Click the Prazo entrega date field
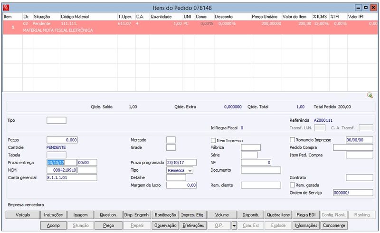The height and width of the screenshot is (233, 380). (62, 162)
